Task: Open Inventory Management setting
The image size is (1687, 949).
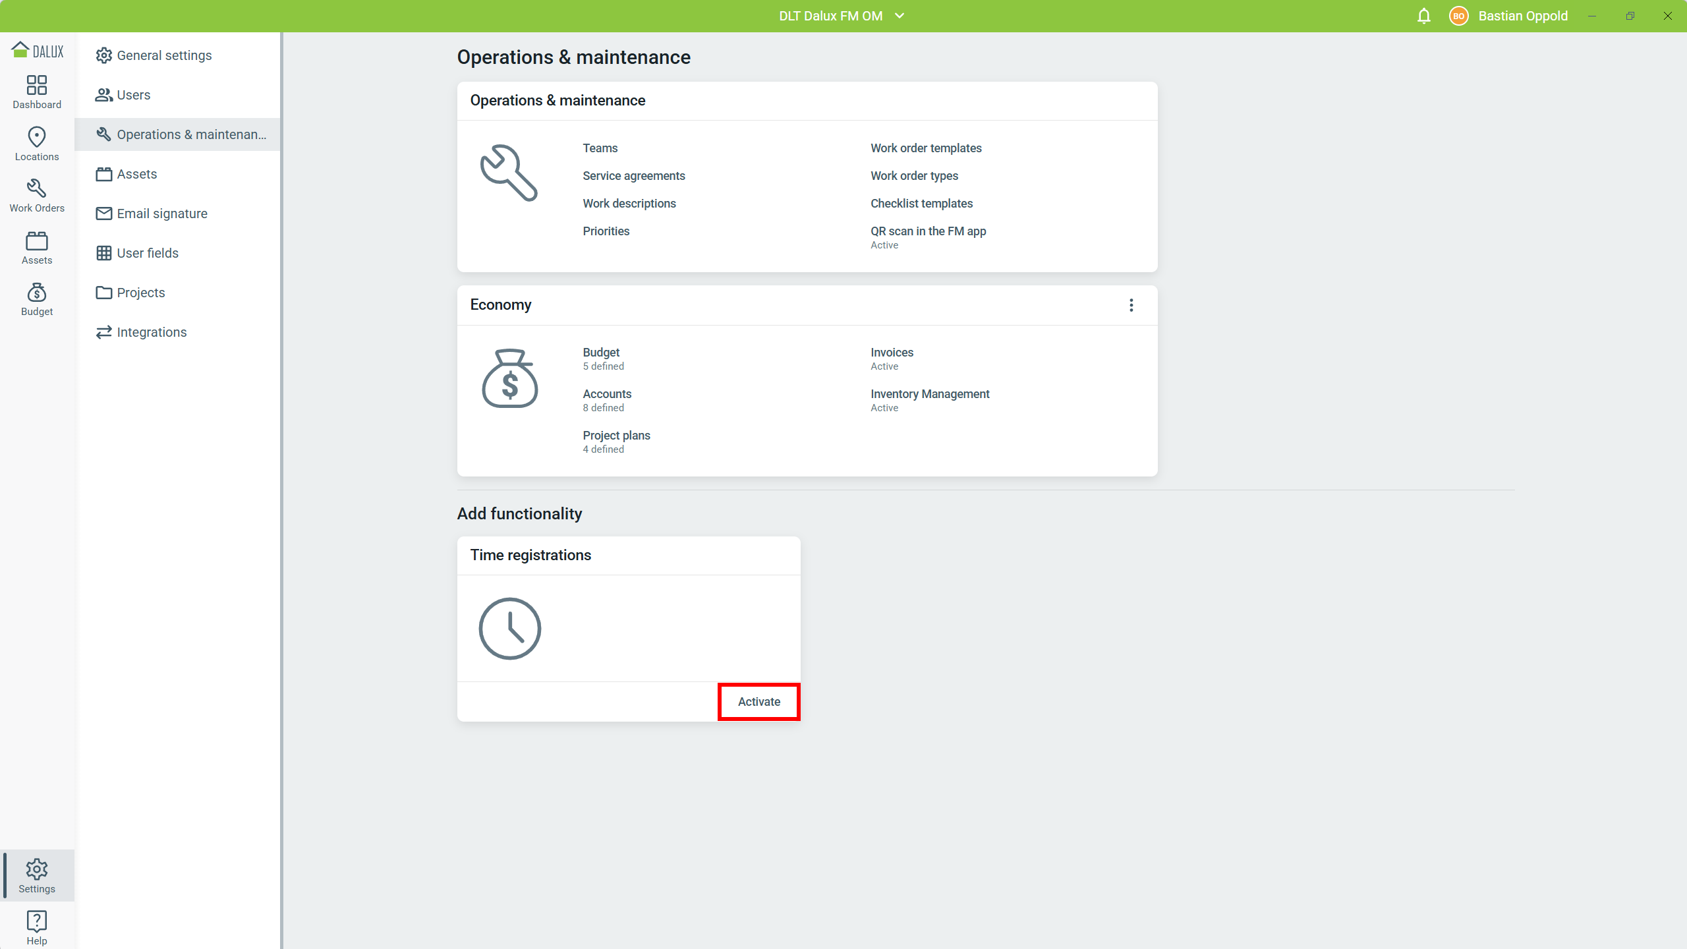Action: pos(929,394)
